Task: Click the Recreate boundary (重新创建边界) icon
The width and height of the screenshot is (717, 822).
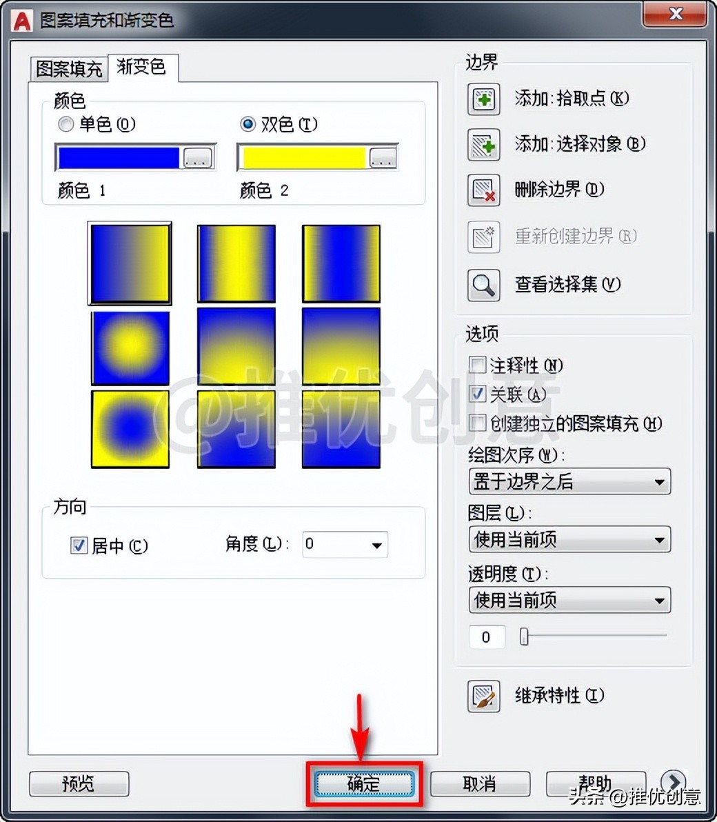Action: (483, 237)
